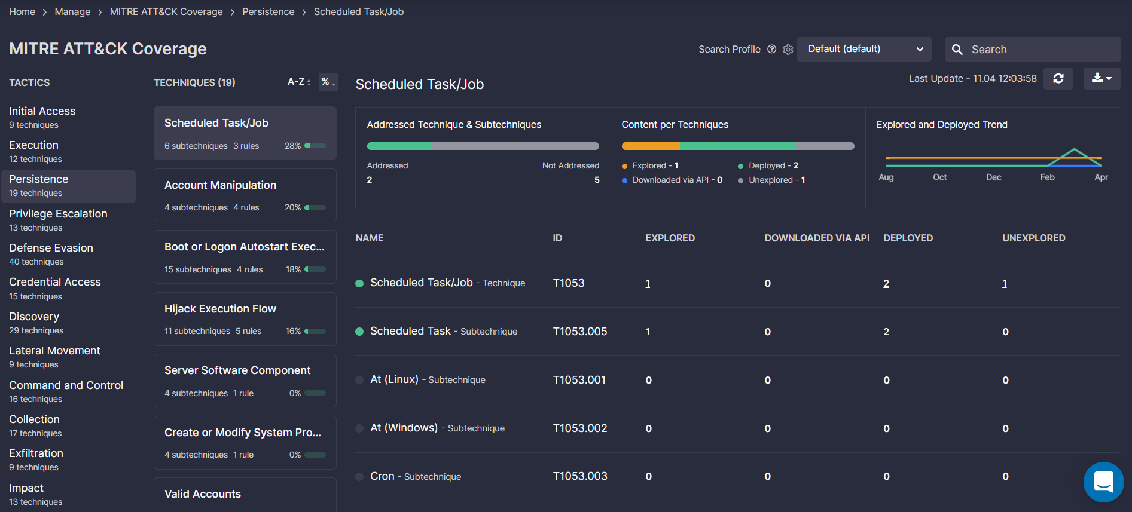Toggle A-Z sorting of techniques
This screenshot has height=512, width=1132.
coord(298,82)
